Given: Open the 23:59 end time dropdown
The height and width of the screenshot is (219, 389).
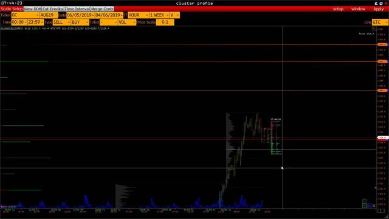Looking at the screenshot, I should [35, 23].
